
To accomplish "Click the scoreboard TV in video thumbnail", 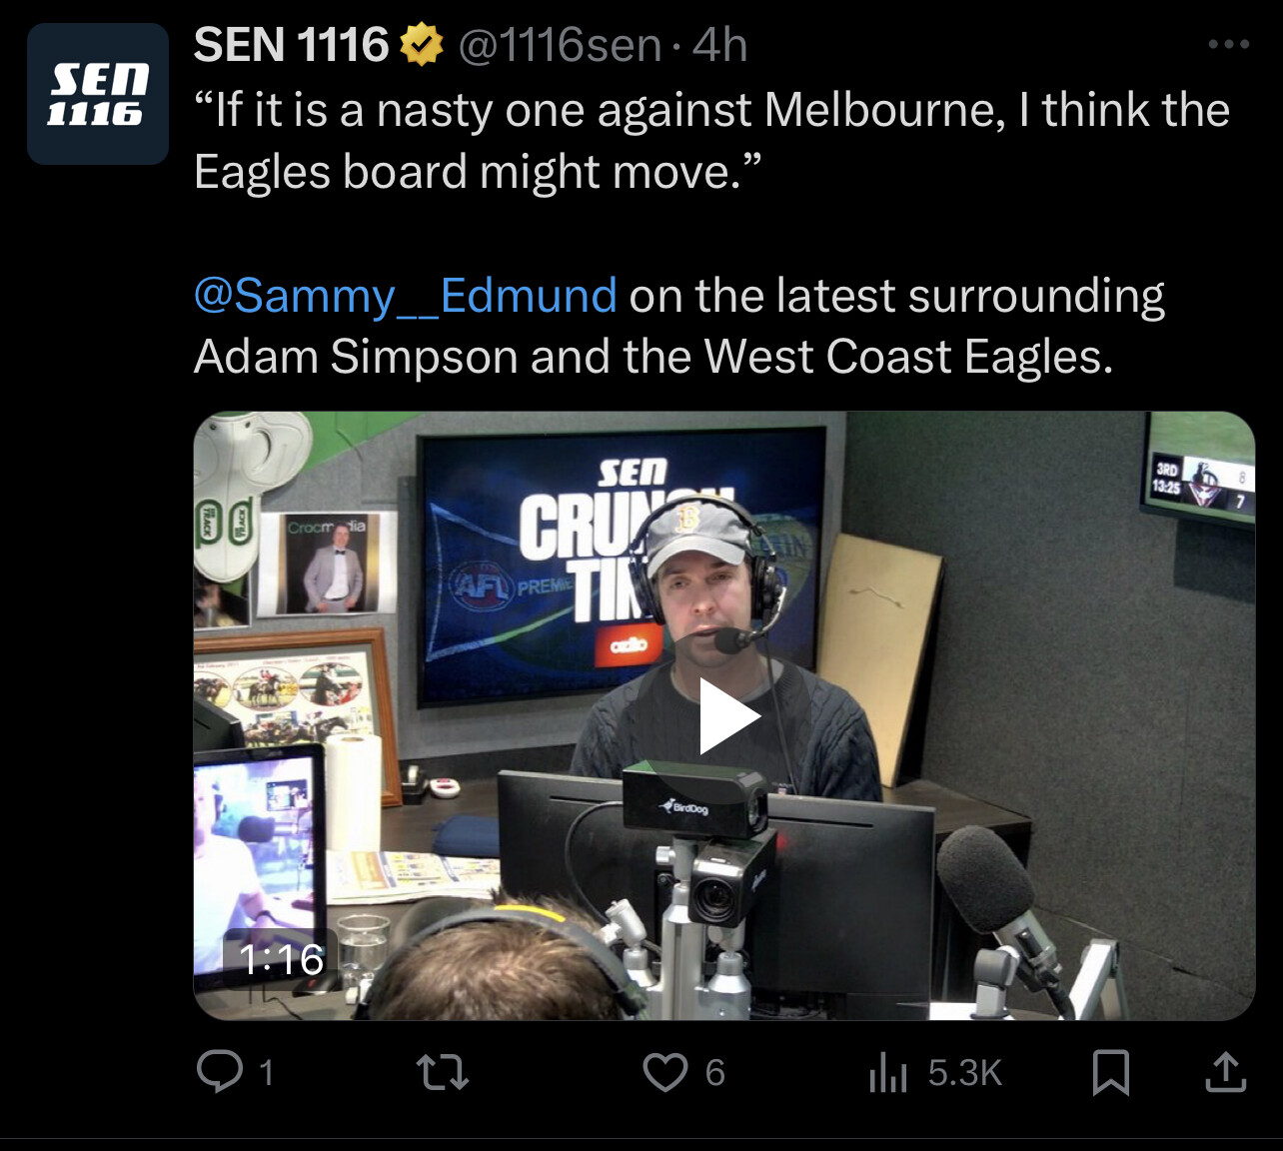I will point(1197,468).
